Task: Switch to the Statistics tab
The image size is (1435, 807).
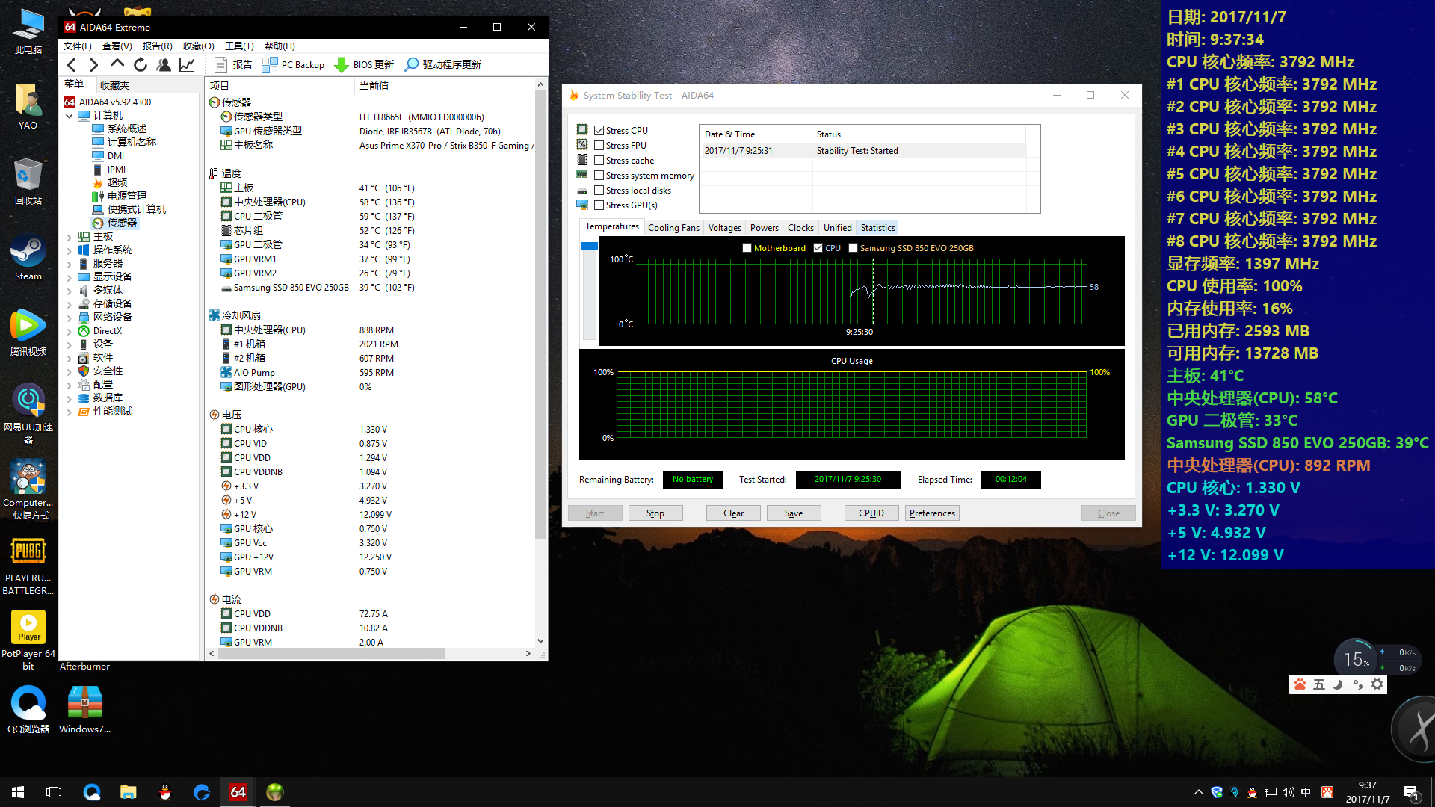Action: coord(877,228)
